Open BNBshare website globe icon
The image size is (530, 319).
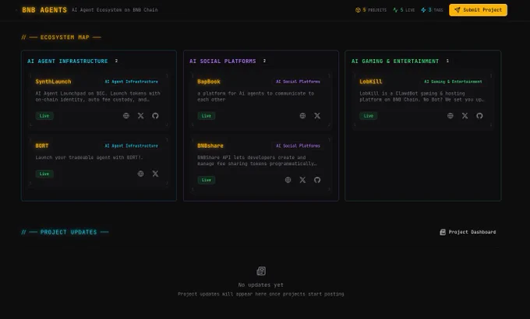tap(288, 180)
